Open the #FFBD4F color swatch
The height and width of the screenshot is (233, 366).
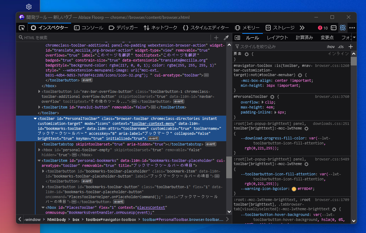pyautogui.click(x=294, y=189)
